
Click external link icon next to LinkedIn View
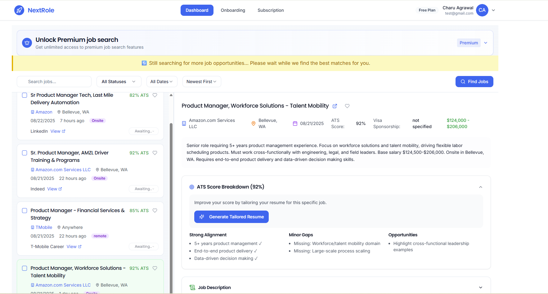coord(64,131)
